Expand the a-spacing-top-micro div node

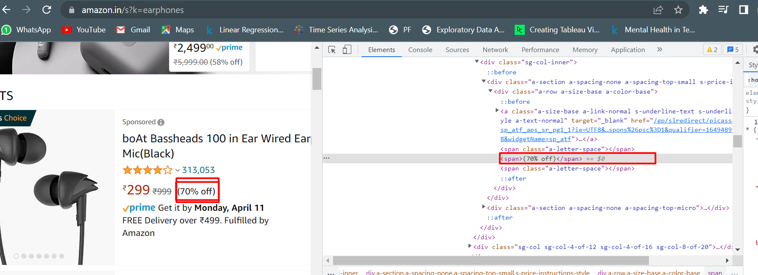[x=483, y=207]
